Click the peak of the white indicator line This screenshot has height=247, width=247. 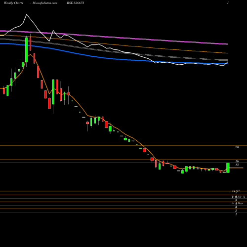click(27, 15)
